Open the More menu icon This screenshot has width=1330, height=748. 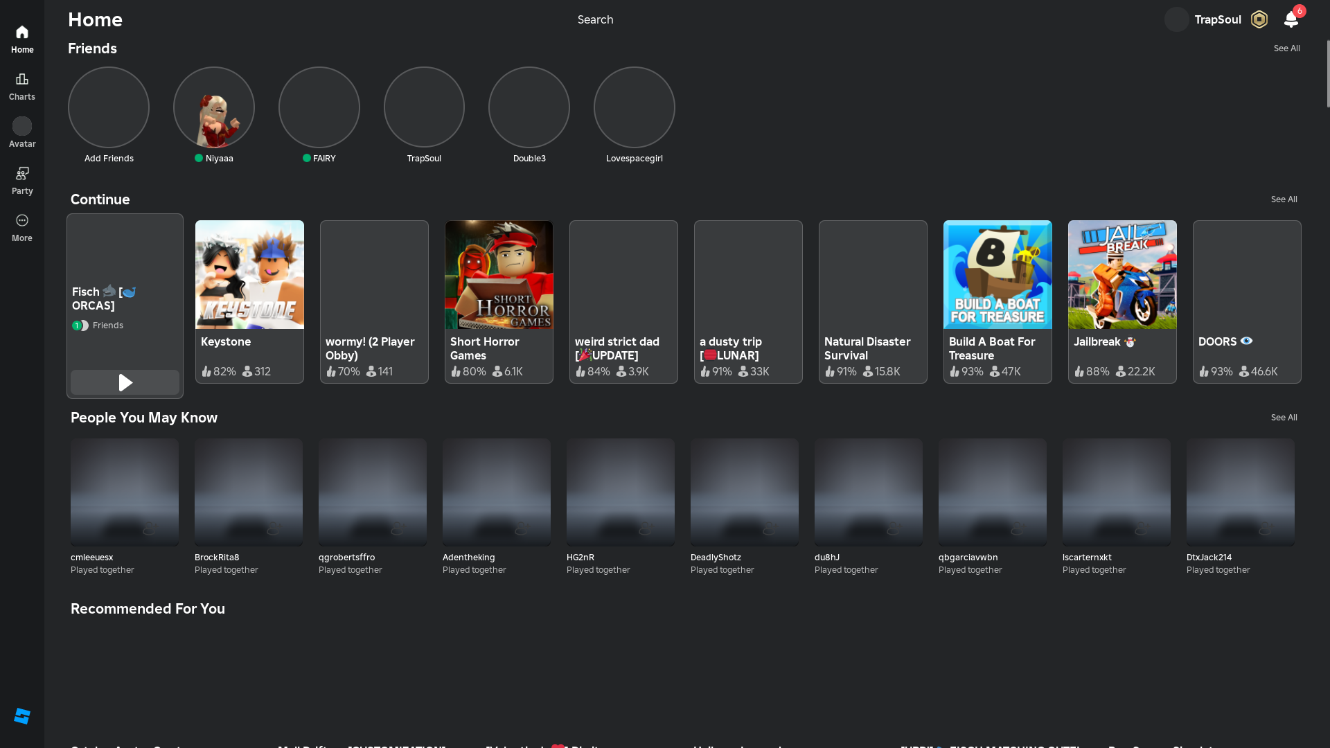coord(22,220)
